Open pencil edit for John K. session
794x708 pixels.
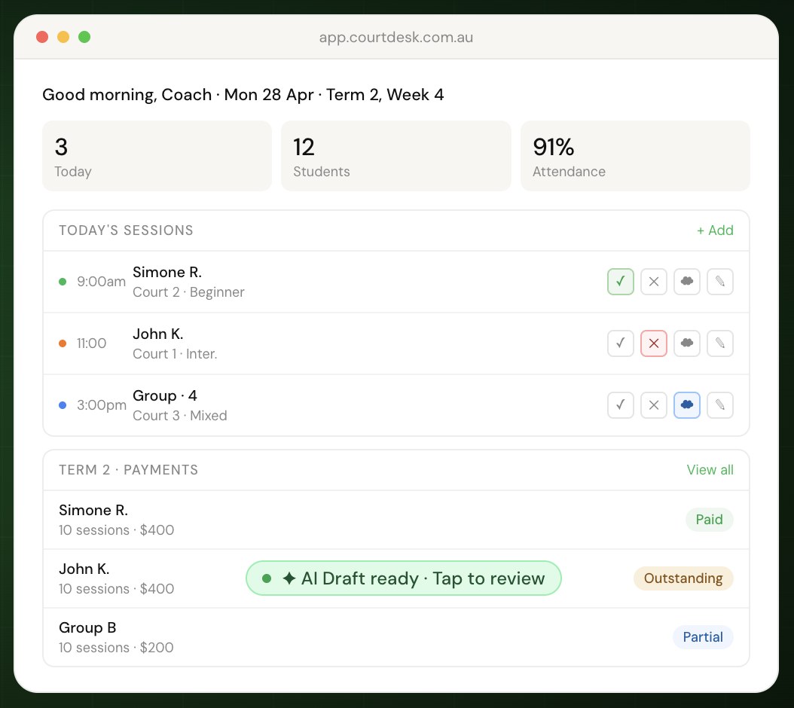(x=720, y=343)
